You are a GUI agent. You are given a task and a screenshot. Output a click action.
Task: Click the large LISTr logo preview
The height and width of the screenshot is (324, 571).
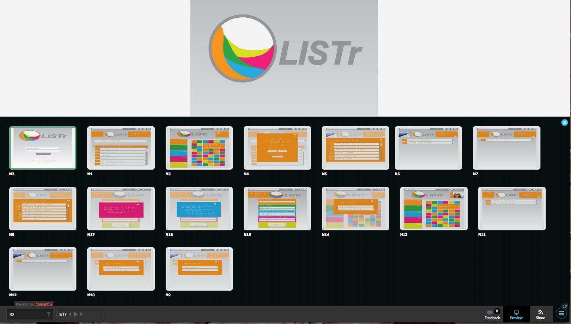point(284,49)
